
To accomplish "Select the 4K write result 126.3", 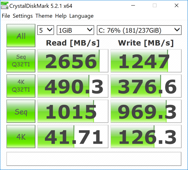I will (146, 136).
